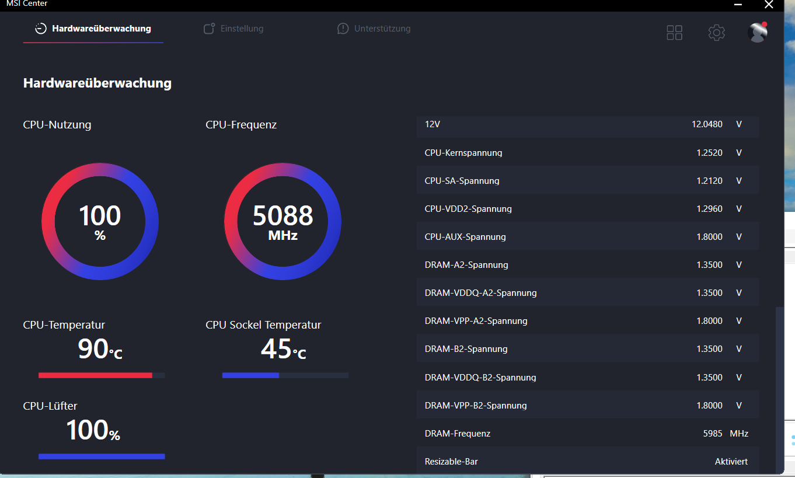Screen dimensions: 795x478
Task: Click the 12V voltage row
Action: pyautogui.click(x=588, y=125)
